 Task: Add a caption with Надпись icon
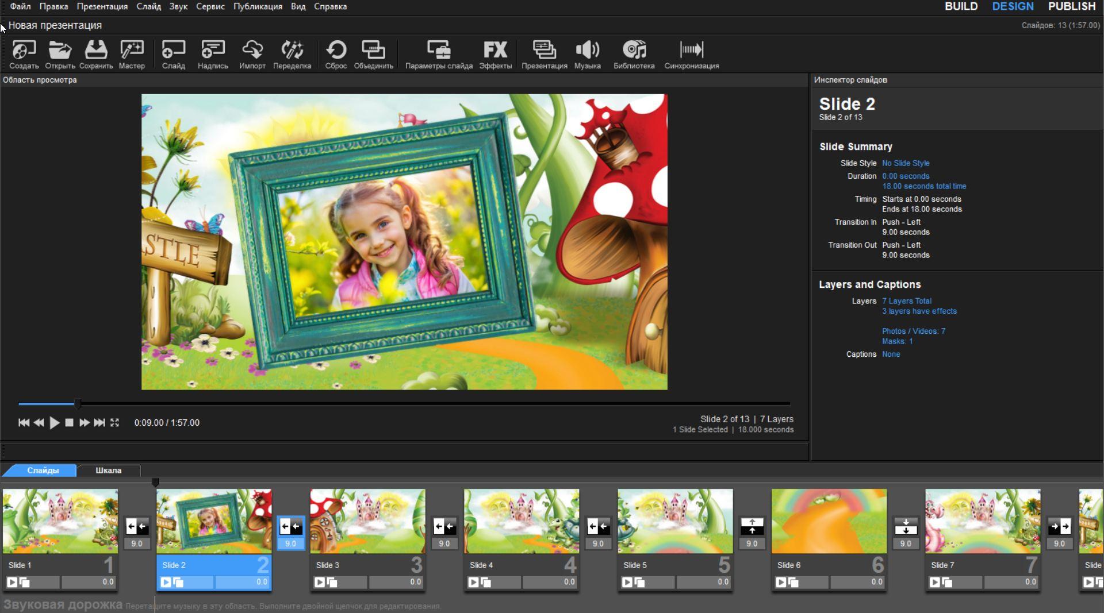[x=213, y=55]
